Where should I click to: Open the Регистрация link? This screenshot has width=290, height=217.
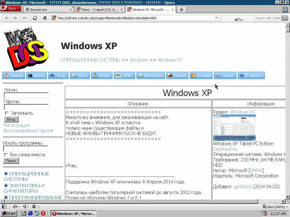click(x=17, y=125)
